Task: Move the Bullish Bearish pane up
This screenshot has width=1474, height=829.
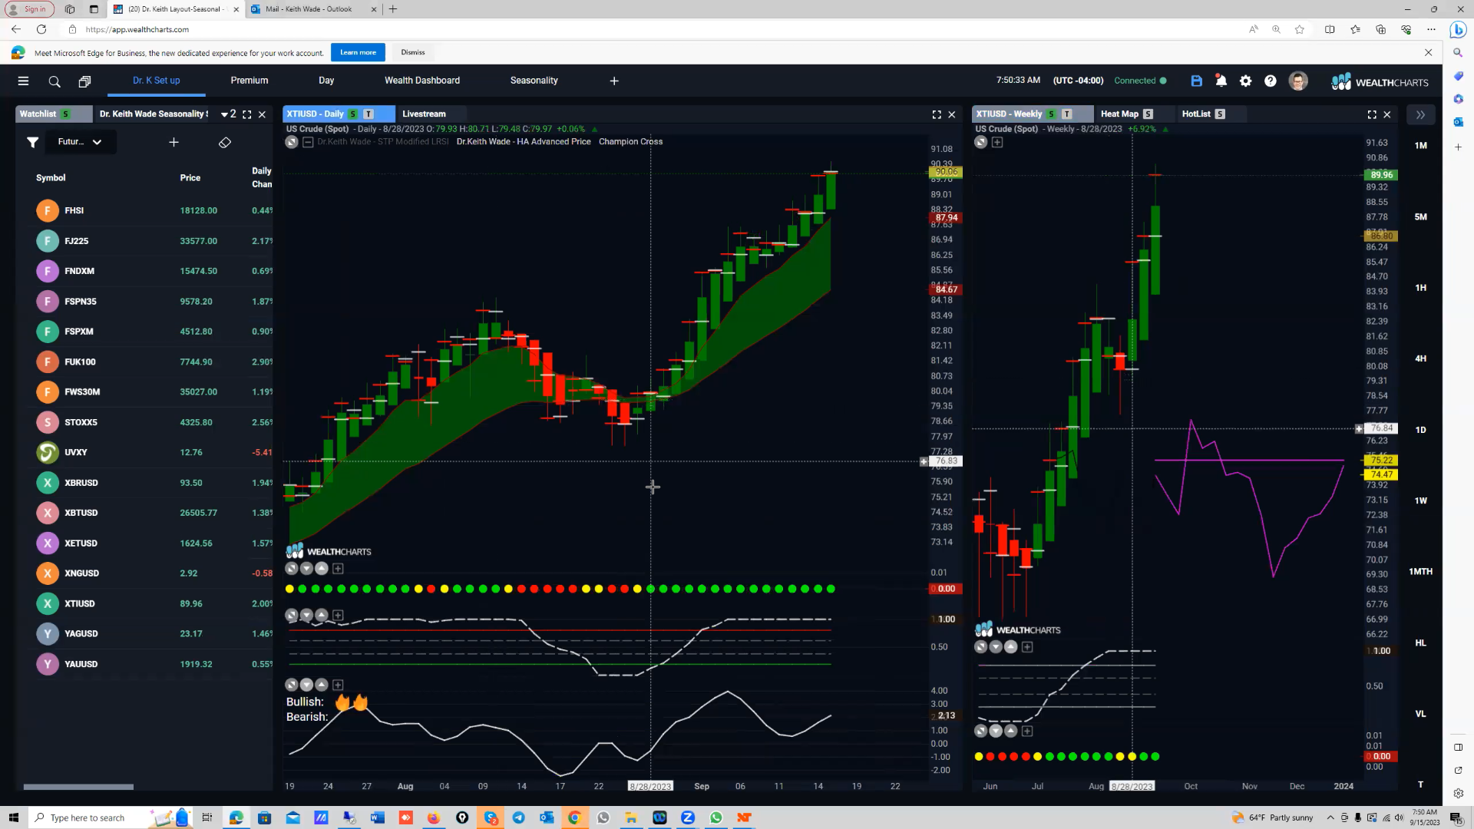Action: [322, 685]
